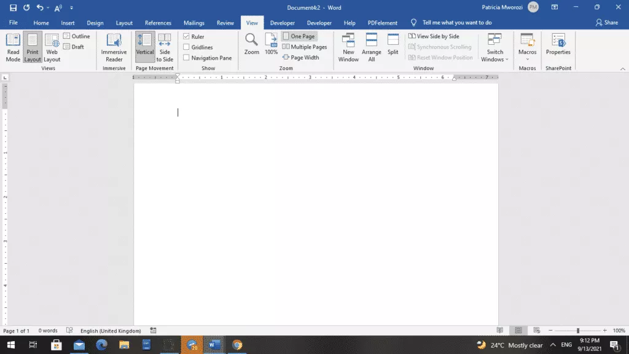This screenshot has width=629, height=354.
Task: Open the PDFelement tab
Action: click(x=382, y=23)
